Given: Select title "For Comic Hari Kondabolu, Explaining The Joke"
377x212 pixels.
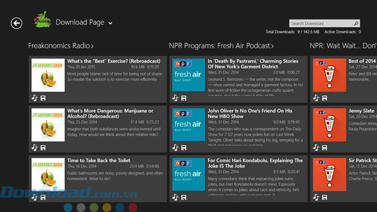Looking at the screenshot, I should (255, 163).
